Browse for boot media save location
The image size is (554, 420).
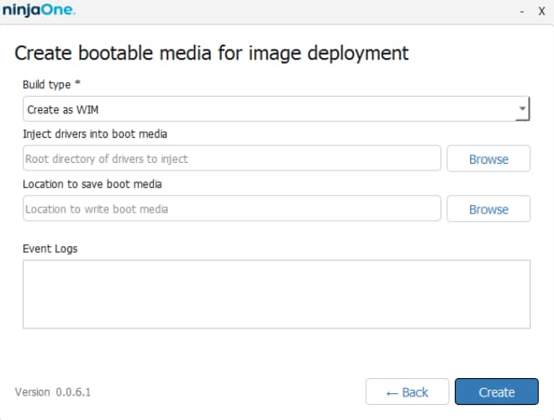[488, 209]
